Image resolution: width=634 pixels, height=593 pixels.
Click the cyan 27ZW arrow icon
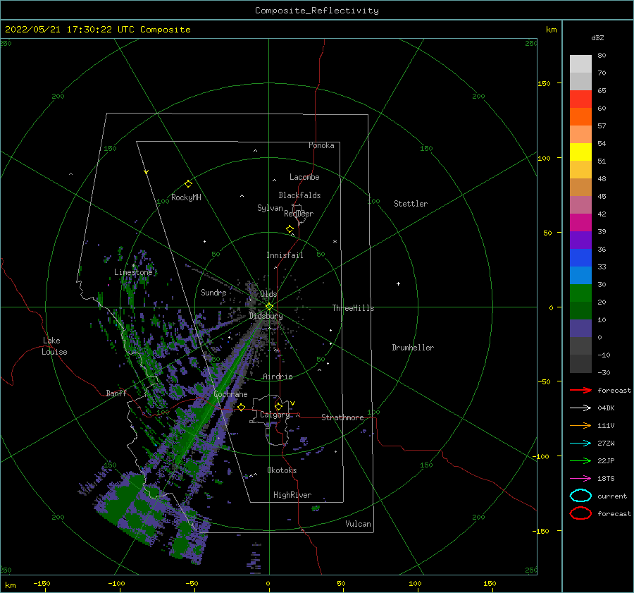point(580,444)
